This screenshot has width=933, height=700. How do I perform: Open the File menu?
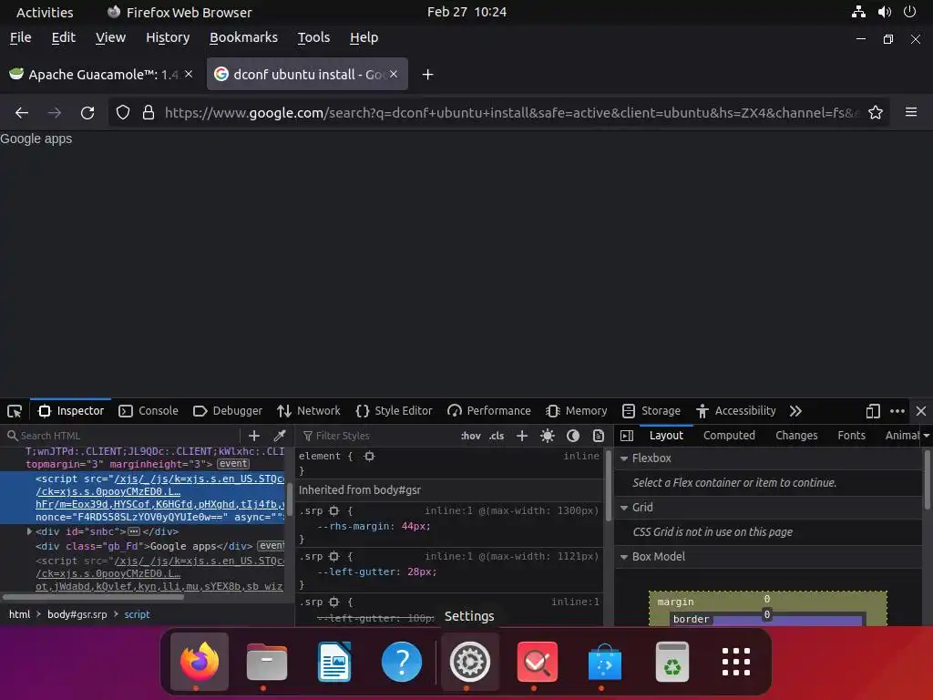click(x=20, y=37)
